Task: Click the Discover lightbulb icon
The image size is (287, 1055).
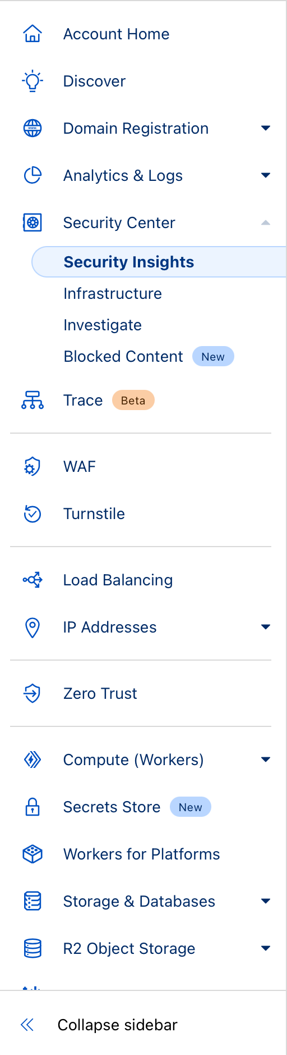Action: tap(33, 81)
